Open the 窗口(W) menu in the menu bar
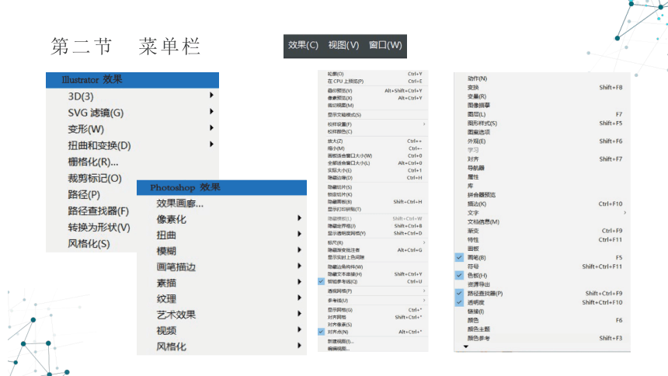 point(385,45)
